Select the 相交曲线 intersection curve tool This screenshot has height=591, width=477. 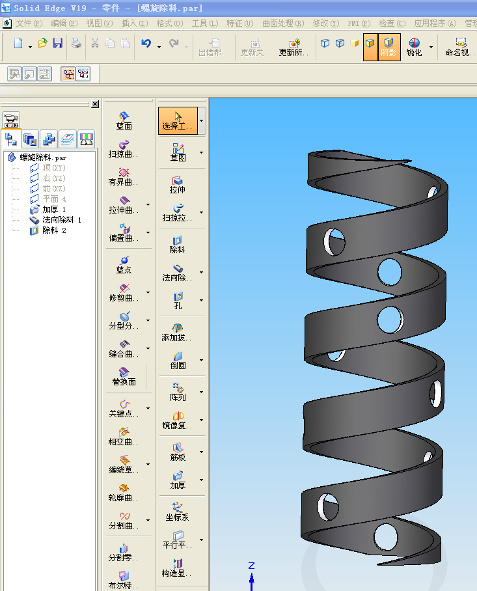click(124, 437)
